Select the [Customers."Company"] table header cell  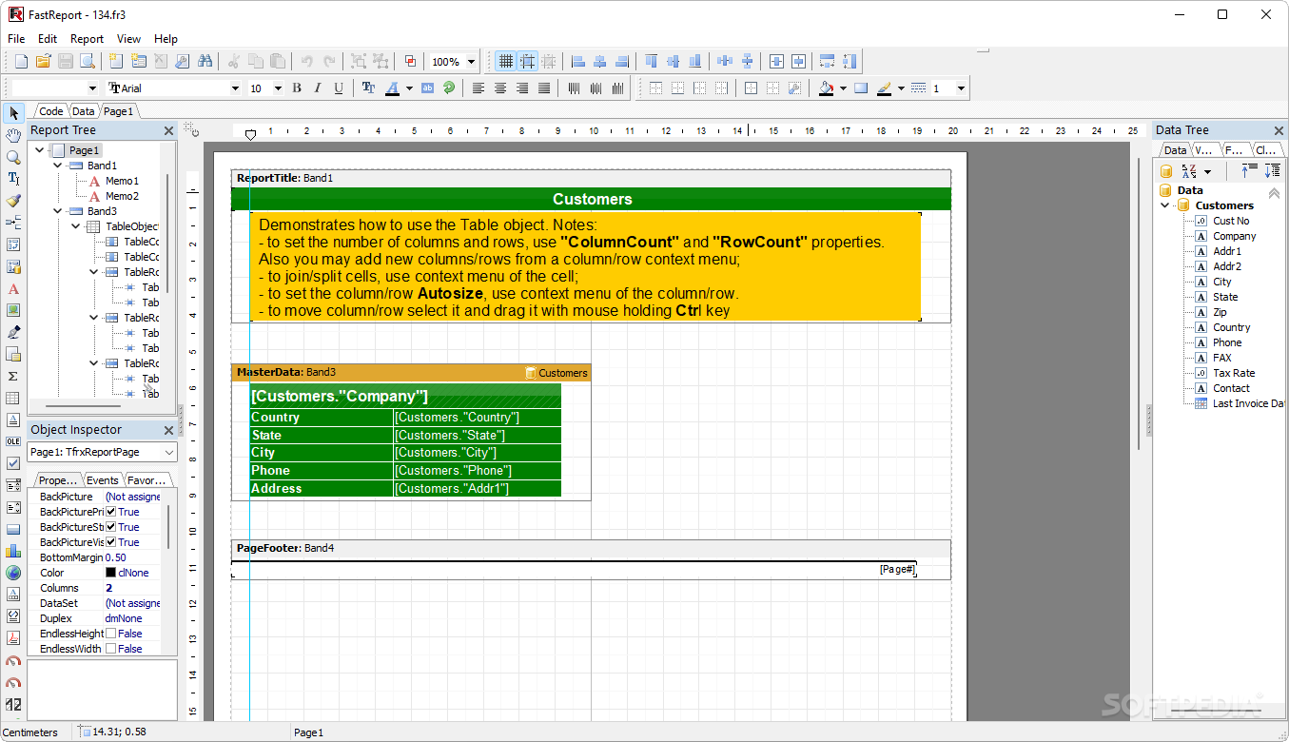click(x=405, y=397)
